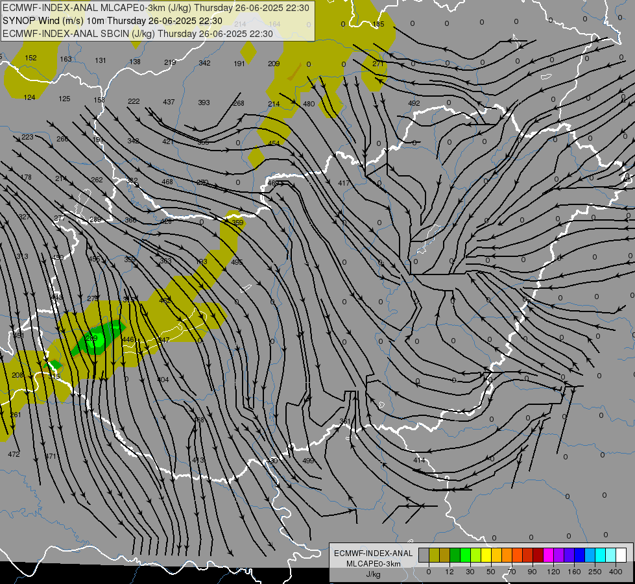This screenshot has width=635, height=584.
Task: Click the map value 414
Action: click(x=419, y=460)
